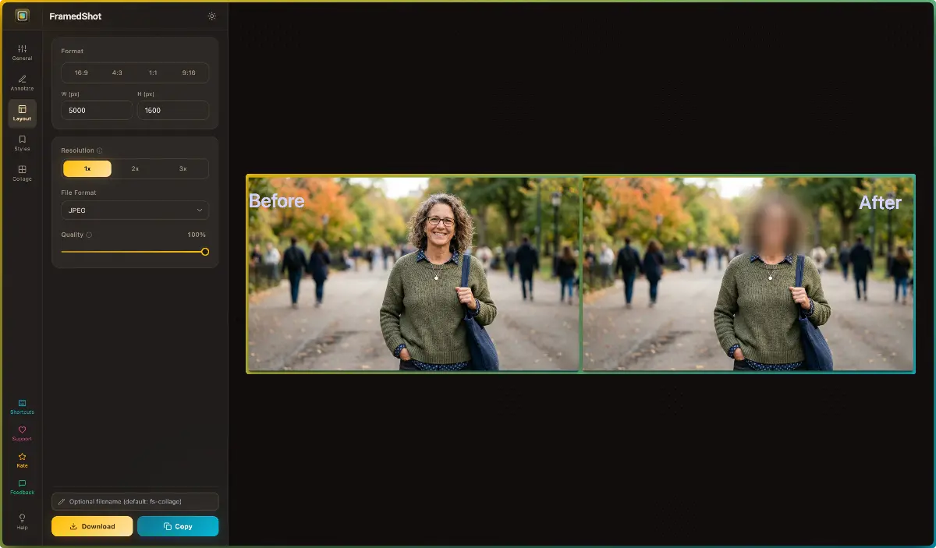This screenshot has width=936, height=548.
Task: Switch to the General settings panel
Action: [x=21, y=51]
